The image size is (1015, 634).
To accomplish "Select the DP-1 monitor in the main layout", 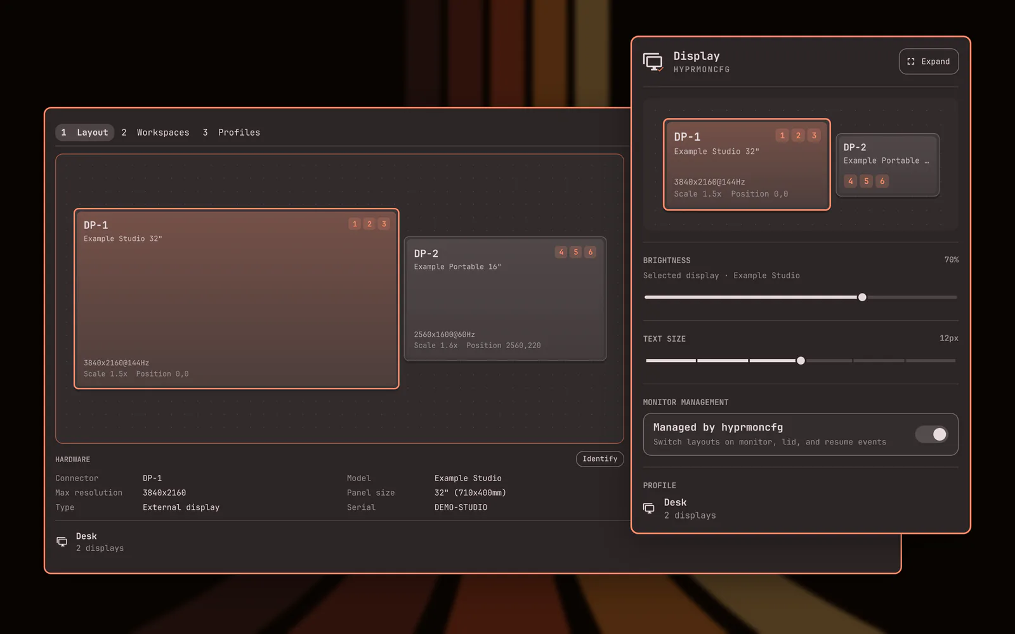I will pyautogui.click(x=237, y=299).
